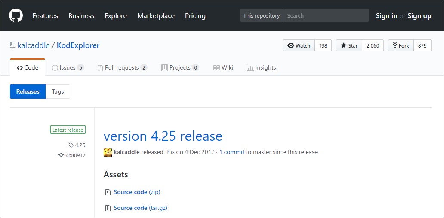View the 1 commit link
Image resolution: width=444 pixels, height=218 pixels.
pyautogui.click(x=232, y=152)
